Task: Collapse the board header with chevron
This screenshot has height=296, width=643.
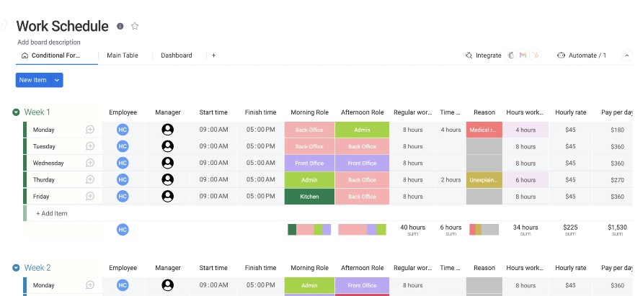Action: click(627, 55)
